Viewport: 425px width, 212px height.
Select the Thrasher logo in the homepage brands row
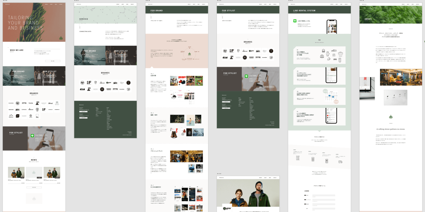[24, 103]
